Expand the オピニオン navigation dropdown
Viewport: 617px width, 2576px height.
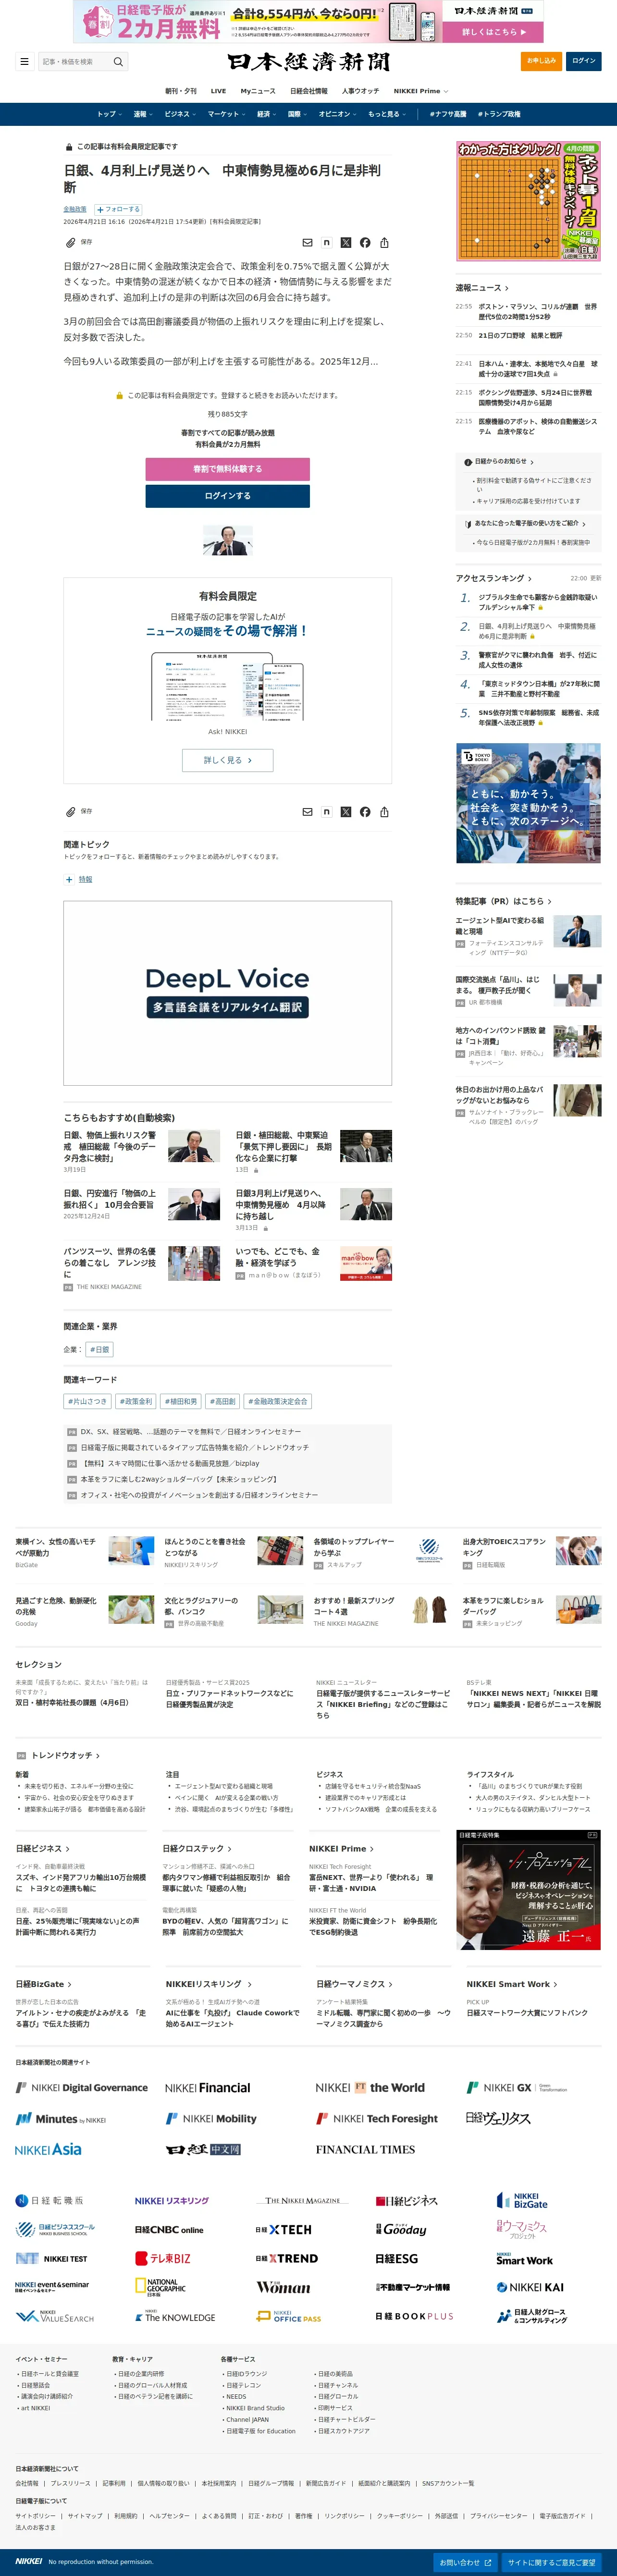[x=337, y=114]
